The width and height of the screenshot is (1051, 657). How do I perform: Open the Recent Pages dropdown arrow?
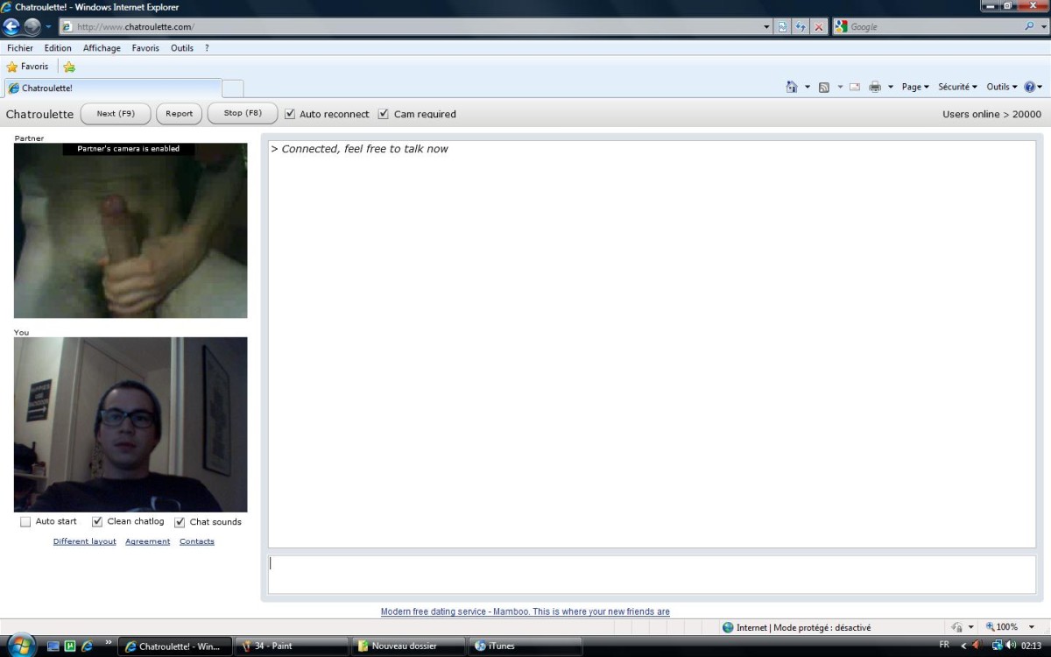(x=49, y=27)
